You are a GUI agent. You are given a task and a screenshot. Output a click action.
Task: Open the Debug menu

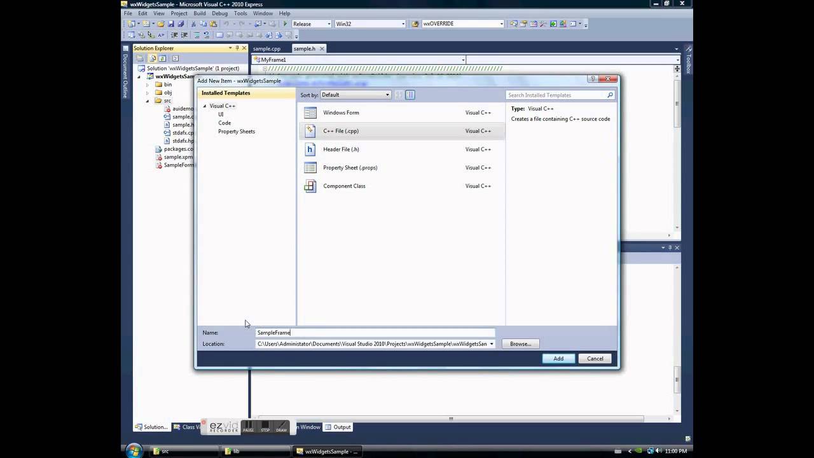[x=220, y=13]
